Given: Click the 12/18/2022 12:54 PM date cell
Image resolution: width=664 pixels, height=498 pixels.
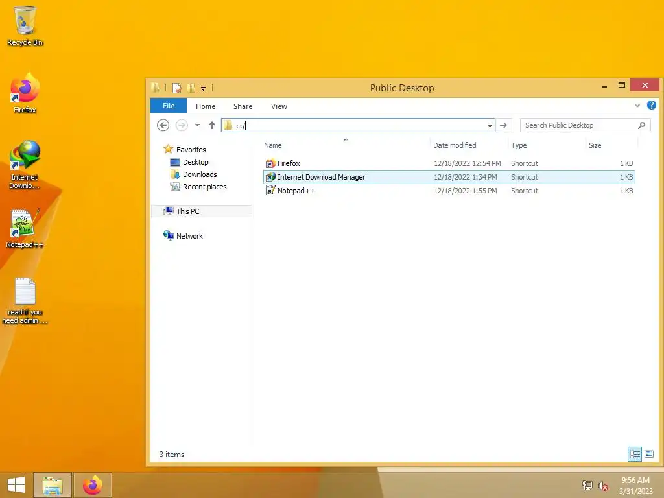Looking at the screenshot, I should coord(467,163).
